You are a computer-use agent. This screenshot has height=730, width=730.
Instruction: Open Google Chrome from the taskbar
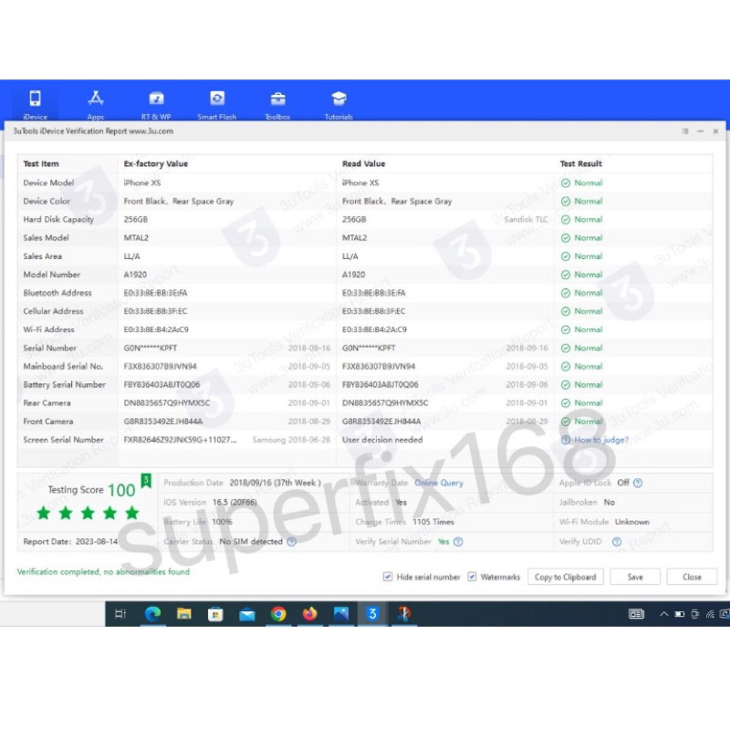[x=278, y=614]
